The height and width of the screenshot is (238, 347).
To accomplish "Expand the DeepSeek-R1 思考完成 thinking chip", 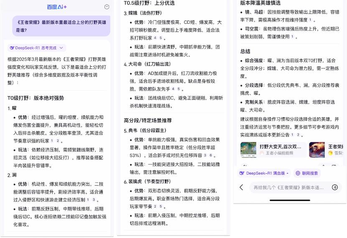I will pos(37,48).
